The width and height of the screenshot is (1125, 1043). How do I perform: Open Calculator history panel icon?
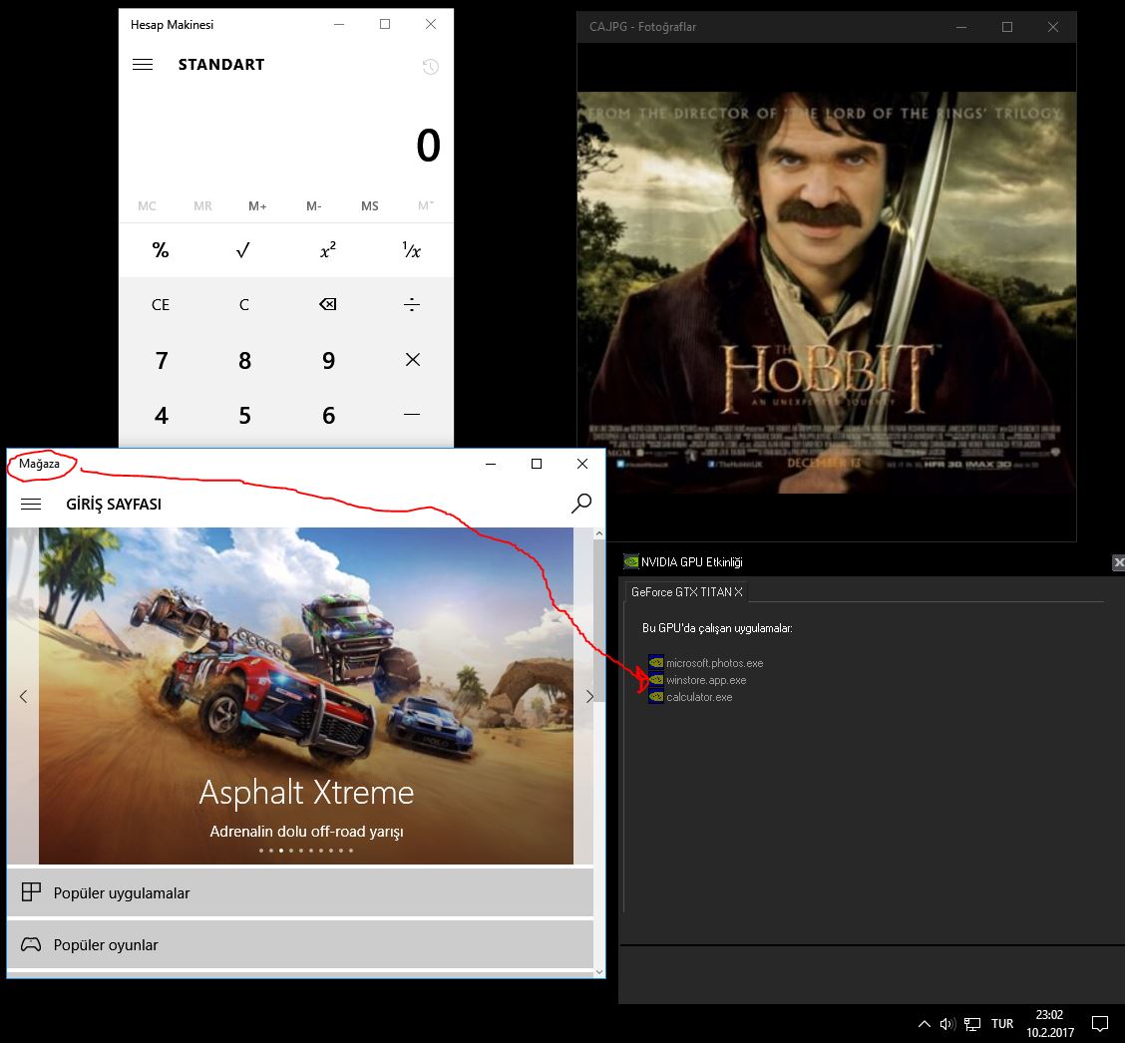pyautogui.click(x=431, y=67)
